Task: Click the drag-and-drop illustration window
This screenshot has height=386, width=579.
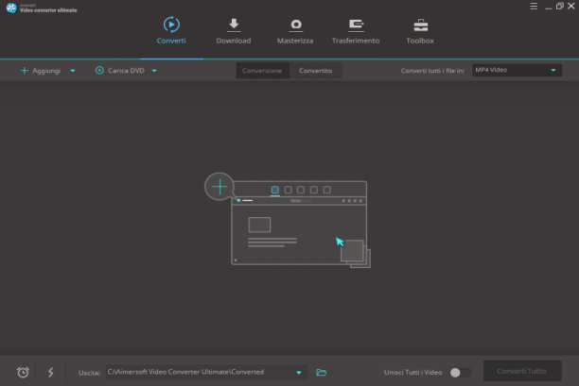Action: pos(299,223)
